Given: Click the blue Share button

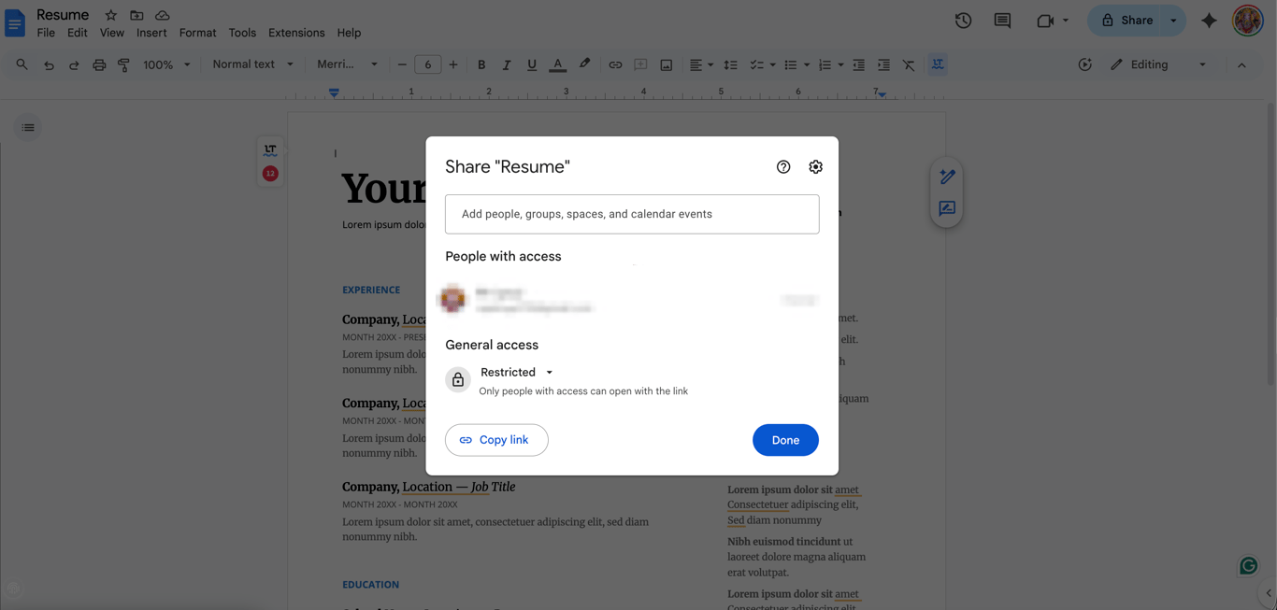Looking at the screenshot, I should pyautogui.click(x=1126, y=21).
